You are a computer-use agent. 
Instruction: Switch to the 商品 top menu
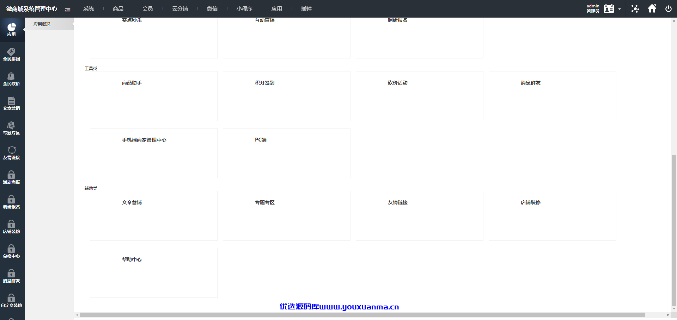[118, 9]
